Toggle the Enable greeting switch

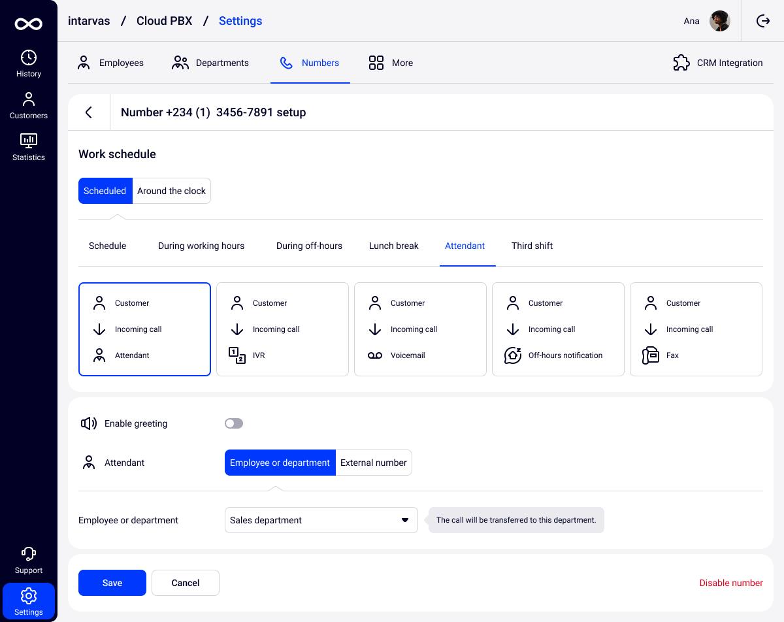234,423
